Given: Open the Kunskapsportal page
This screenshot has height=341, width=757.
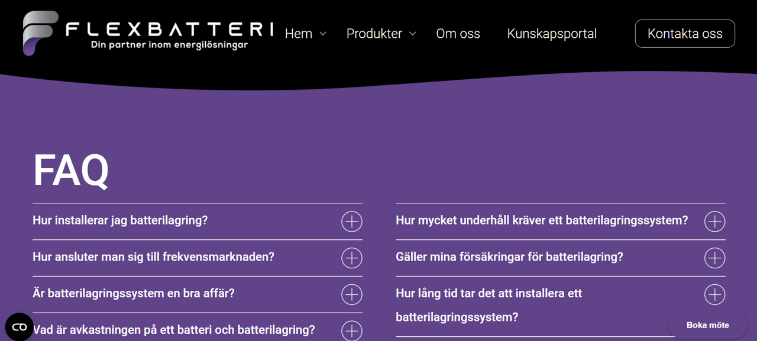Looking at the screenshot, I should click(x=552, y=34).
